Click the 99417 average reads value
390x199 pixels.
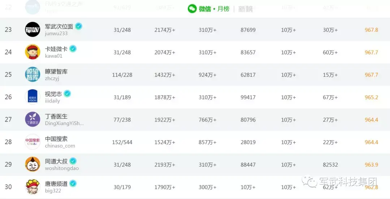pos(248,97)
